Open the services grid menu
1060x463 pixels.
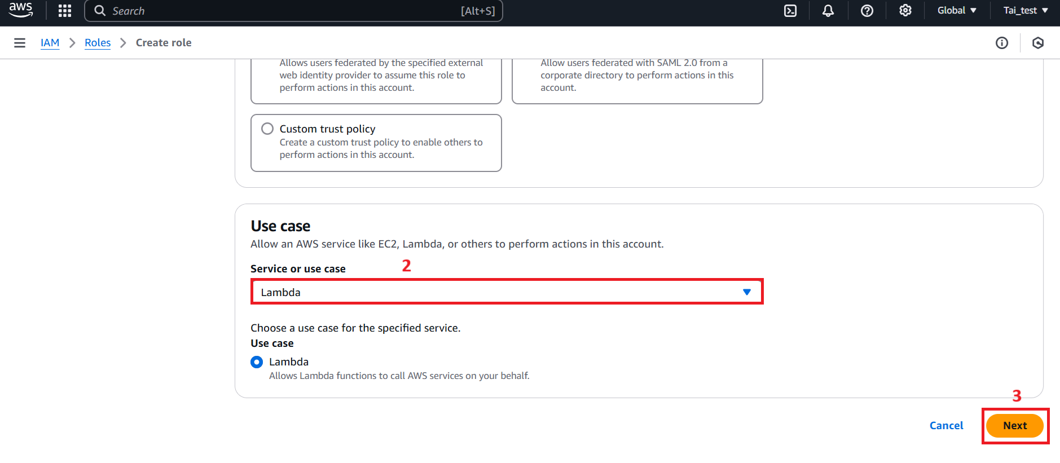click(65, 11)
